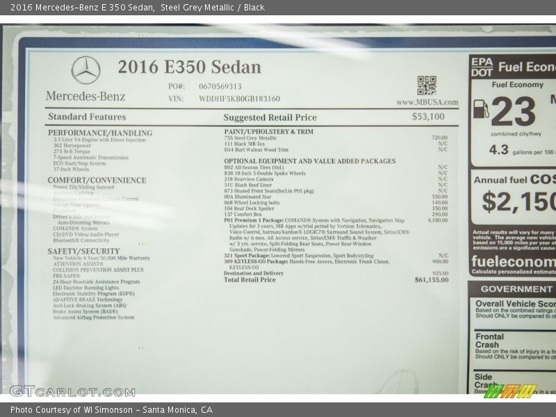Click the '4.3 gallons per 100' value
556x417 pixels.
pos(523,150)
